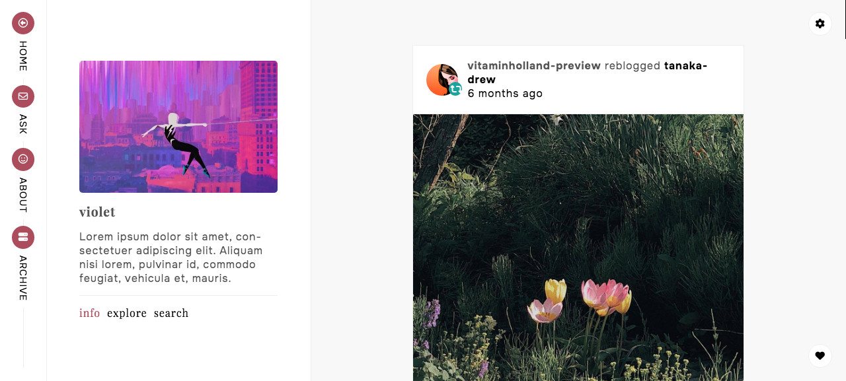Click the violet blog title
The image size is (846, 381).
(x=97, y=212)
